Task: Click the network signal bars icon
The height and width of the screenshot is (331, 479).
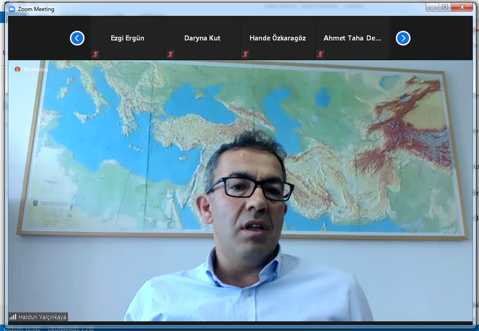Action: click(13, 317)
